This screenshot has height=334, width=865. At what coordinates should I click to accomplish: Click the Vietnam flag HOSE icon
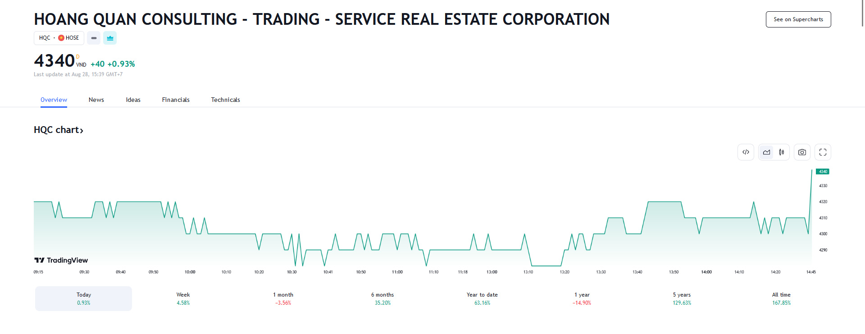click(x=61, y=38)
